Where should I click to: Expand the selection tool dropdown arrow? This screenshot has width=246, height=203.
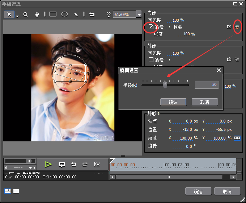17,16
